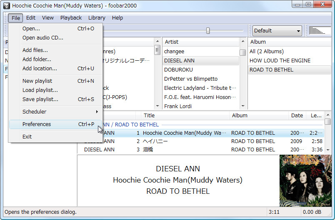
Task: Click the foobar2000 title bar app icon
Action: click(x=7, y=5)
